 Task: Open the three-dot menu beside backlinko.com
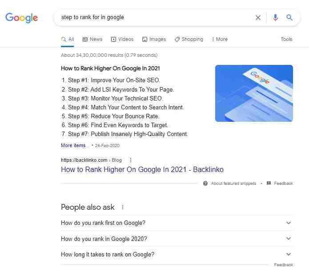tap(130, 160)
